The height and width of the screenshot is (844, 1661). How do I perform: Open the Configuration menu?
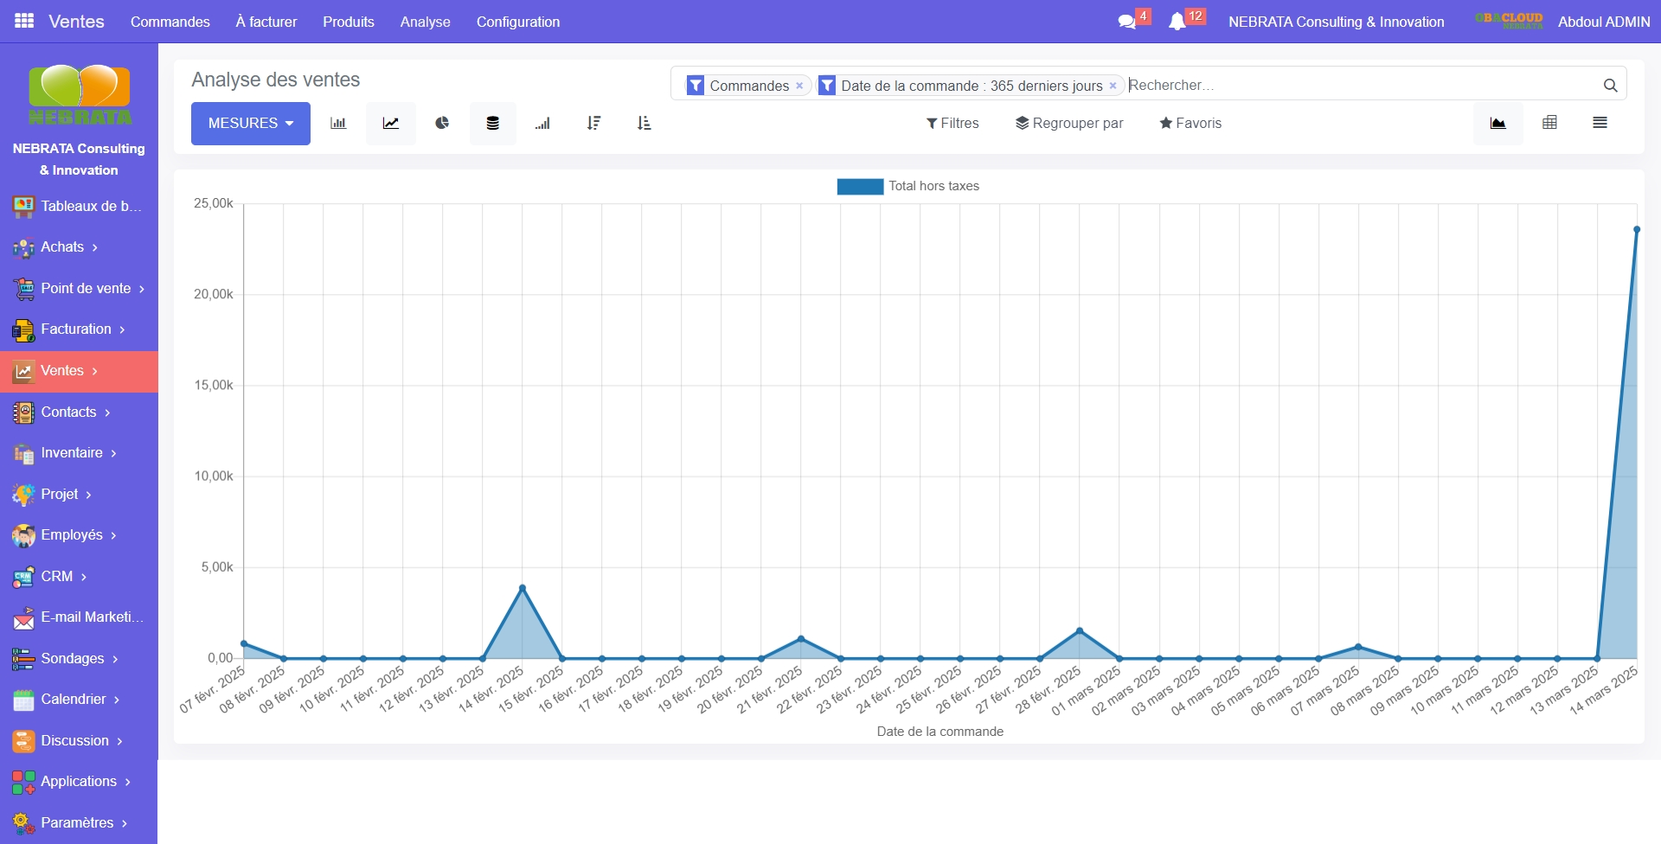point(517,22)
